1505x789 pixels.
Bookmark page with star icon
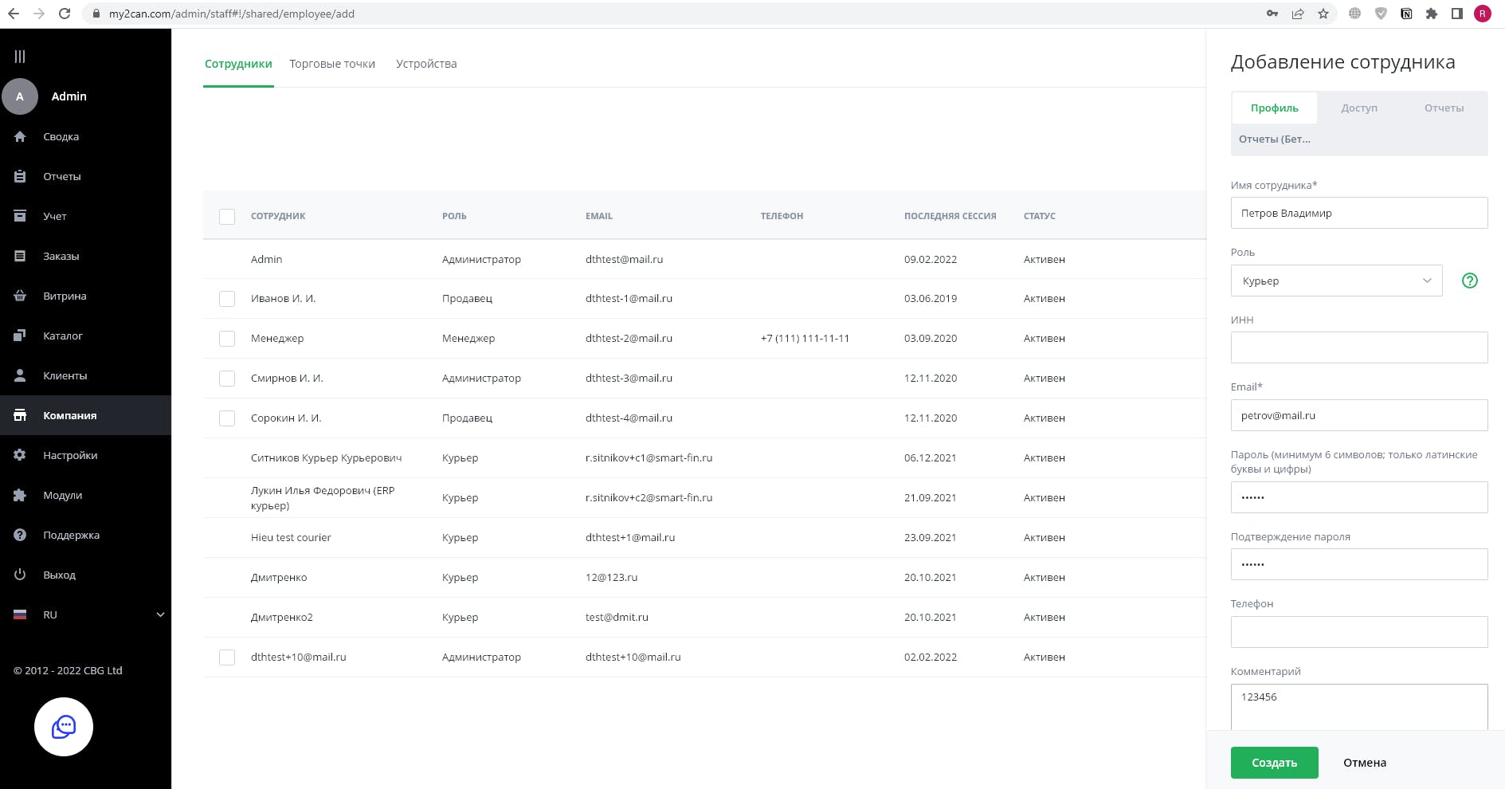[x=1323, y=14]
